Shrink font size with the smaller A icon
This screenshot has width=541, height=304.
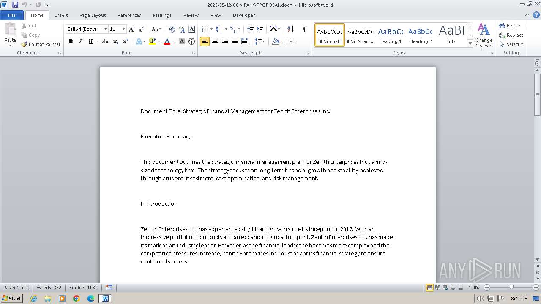point(141,29)
